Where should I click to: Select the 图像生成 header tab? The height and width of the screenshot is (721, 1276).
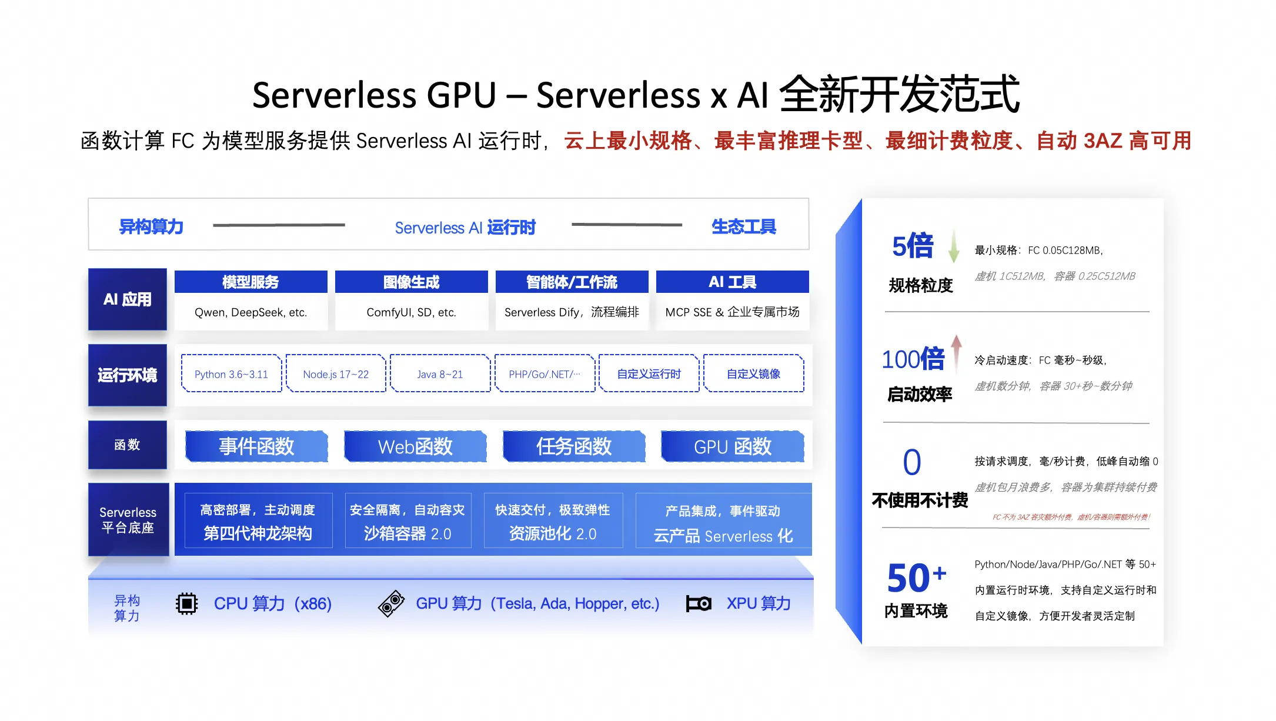(x=411, y=282)
